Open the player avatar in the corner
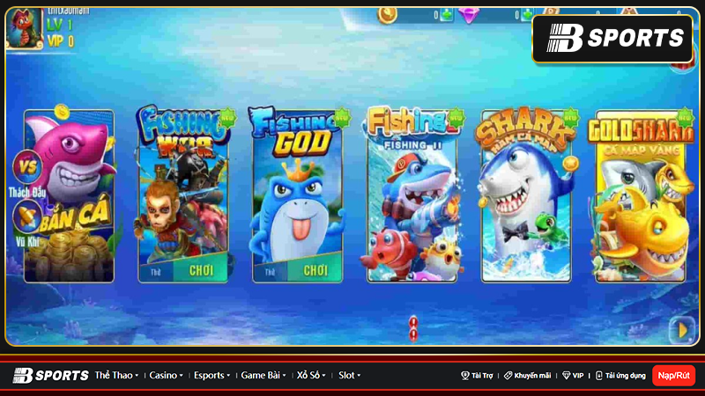Viewport: 705px width, 396px height. pos(25,28)
